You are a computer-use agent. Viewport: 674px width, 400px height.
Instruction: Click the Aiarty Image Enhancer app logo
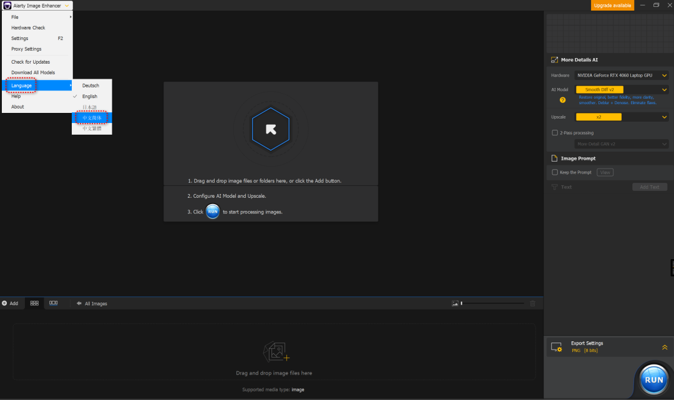tap(7, 6)
